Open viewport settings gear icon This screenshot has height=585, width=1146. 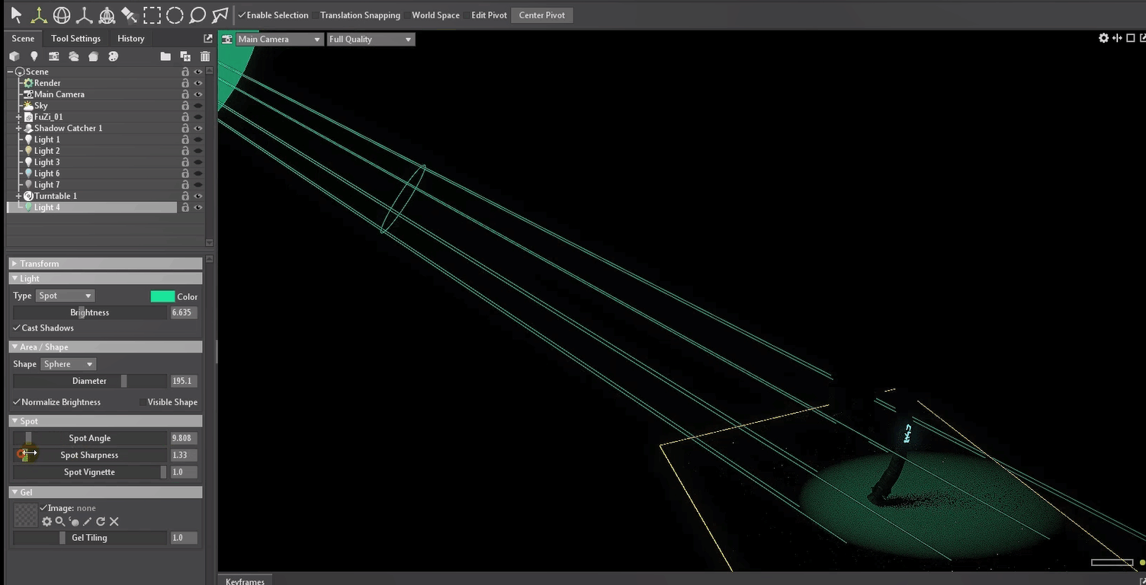(1103, 38)
